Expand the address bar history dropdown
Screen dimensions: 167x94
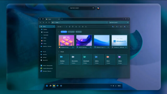tap(107, 23)
